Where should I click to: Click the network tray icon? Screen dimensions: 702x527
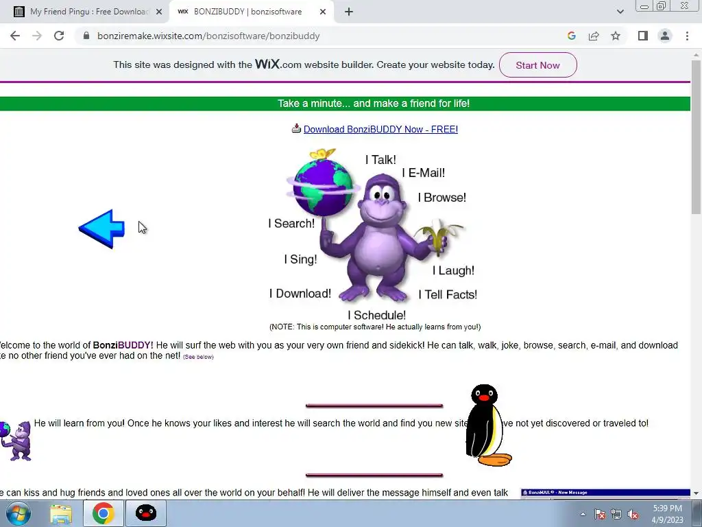pyautogui.click(x=616, y=515)
